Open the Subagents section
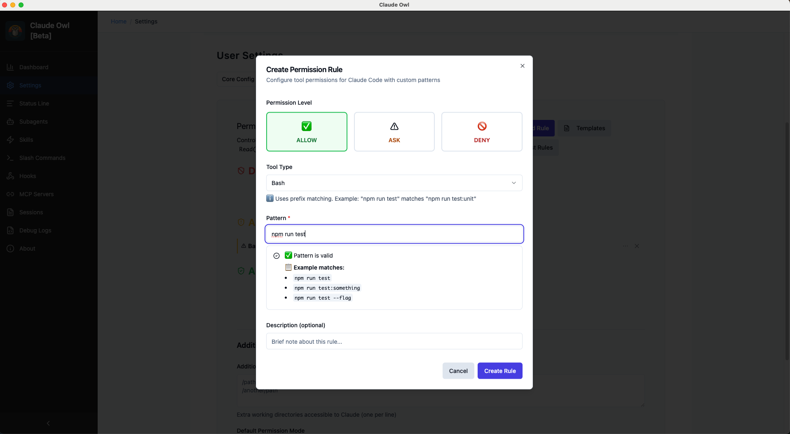This screenshot has height=434, width=790. tap(33, 122)
